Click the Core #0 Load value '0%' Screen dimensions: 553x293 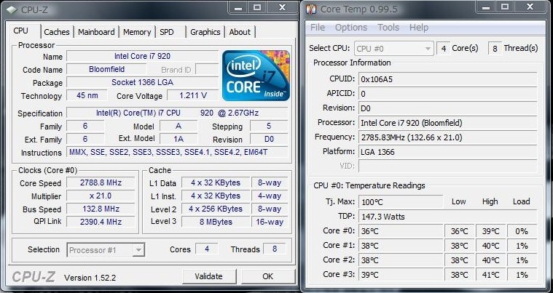point(522,231)
